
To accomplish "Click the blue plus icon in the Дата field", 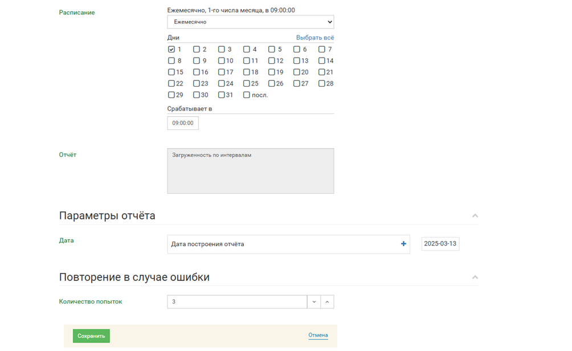I will point(403,244).
